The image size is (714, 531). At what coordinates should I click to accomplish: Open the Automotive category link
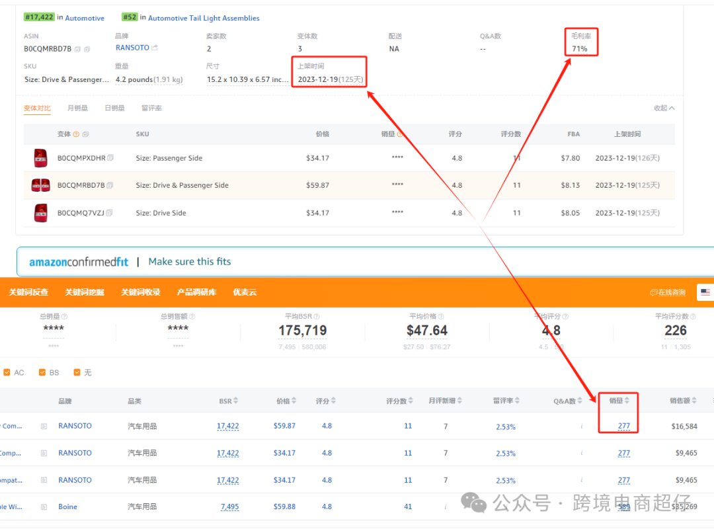click(x=85, y=19)
